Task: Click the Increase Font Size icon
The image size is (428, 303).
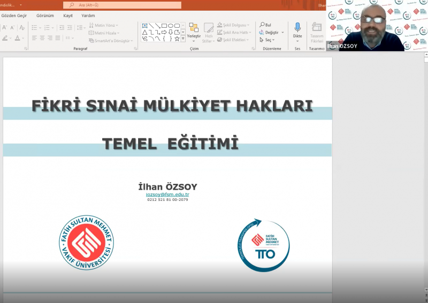Action: coord(4,28)
